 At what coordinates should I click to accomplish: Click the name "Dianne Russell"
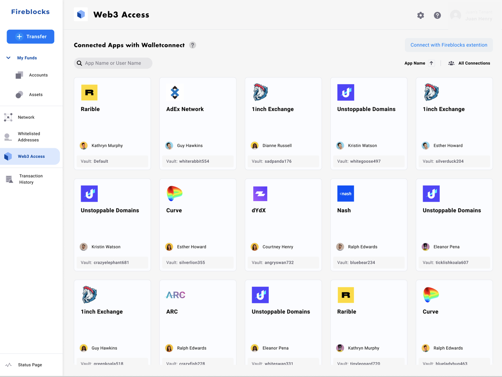[277, 146]
